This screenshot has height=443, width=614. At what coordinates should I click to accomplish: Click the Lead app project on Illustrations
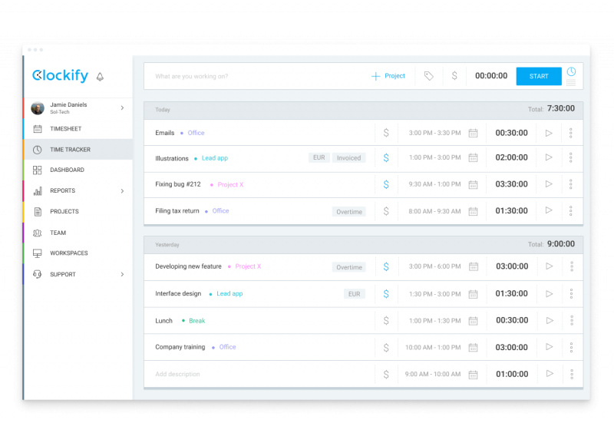215,158
